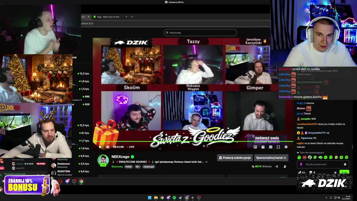Open Chrome icon in the inner taskbar

(81, 181)
